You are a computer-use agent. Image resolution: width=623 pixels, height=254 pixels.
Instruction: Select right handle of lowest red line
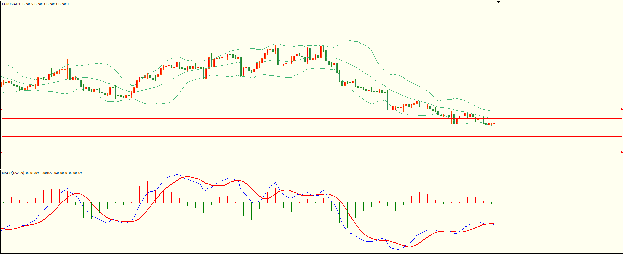(x=622, y=152)
